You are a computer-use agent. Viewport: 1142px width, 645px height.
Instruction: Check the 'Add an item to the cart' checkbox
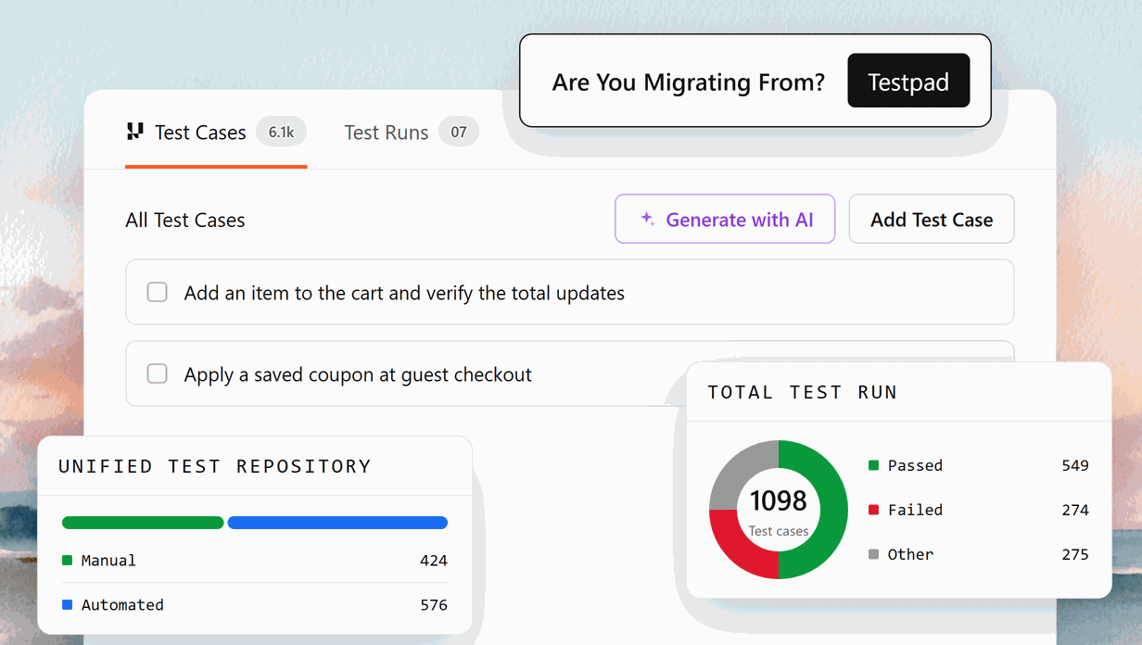[158, 293]
